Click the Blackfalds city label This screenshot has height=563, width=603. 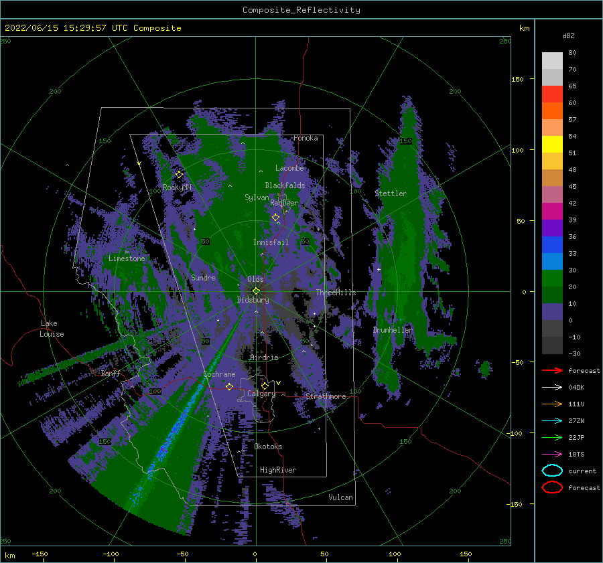(x=285, y=185)
